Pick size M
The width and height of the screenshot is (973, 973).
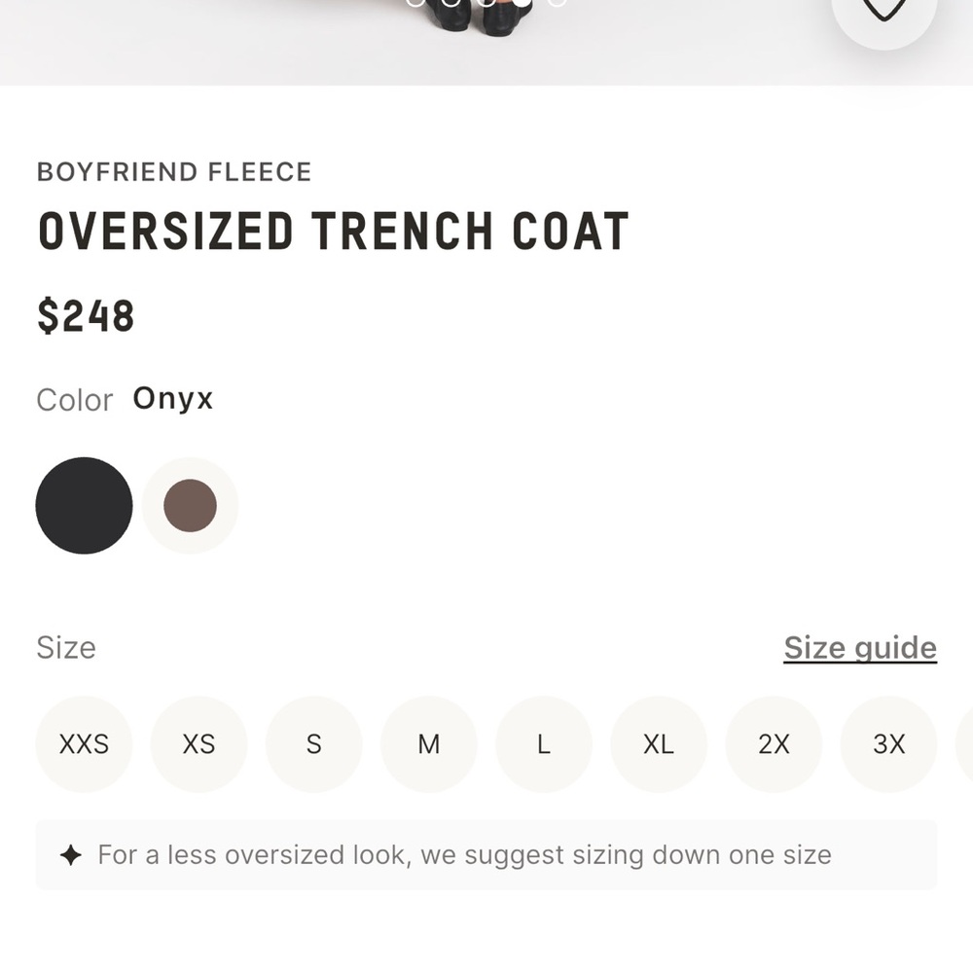click(428, 744)
